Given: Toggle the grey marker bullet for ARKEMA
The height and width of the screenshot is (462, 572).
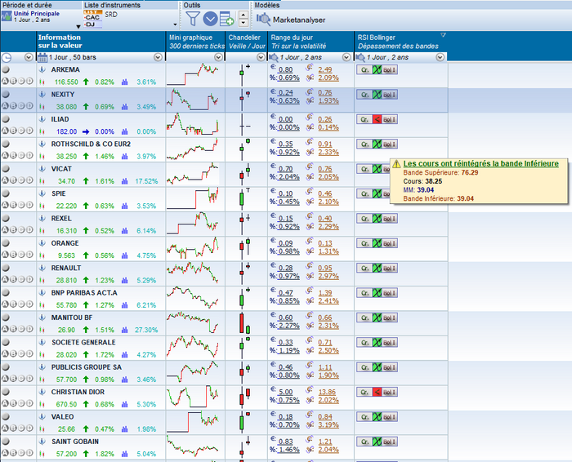Looking at the screenshot, I should [6, 69].
